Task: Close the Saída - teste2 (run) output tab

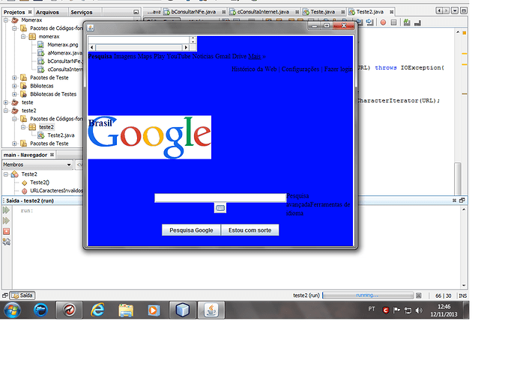Action: 454,200
